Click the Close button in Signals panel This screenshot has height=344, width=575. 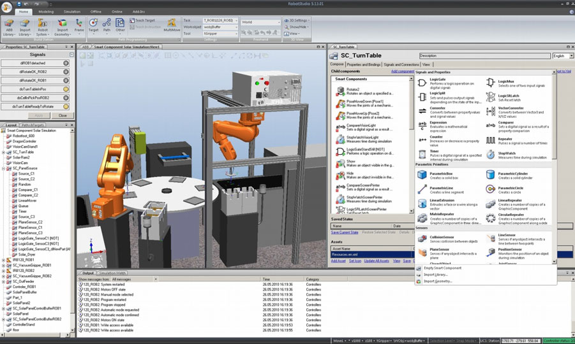63,115
